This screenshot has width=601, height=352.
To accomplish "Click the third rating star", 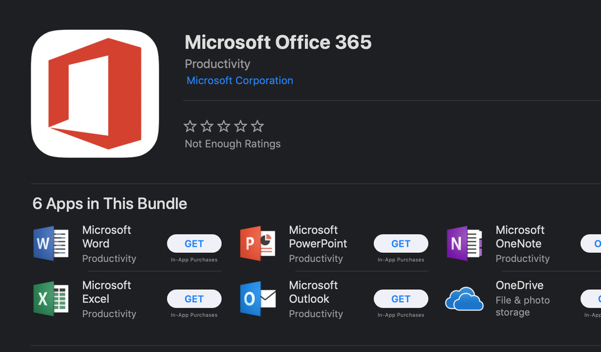I will point(224,126).
